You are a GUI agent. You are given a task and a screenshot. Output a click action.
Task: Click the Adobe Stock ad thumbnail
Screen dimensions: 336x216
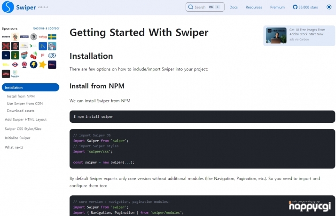(276, 35)
